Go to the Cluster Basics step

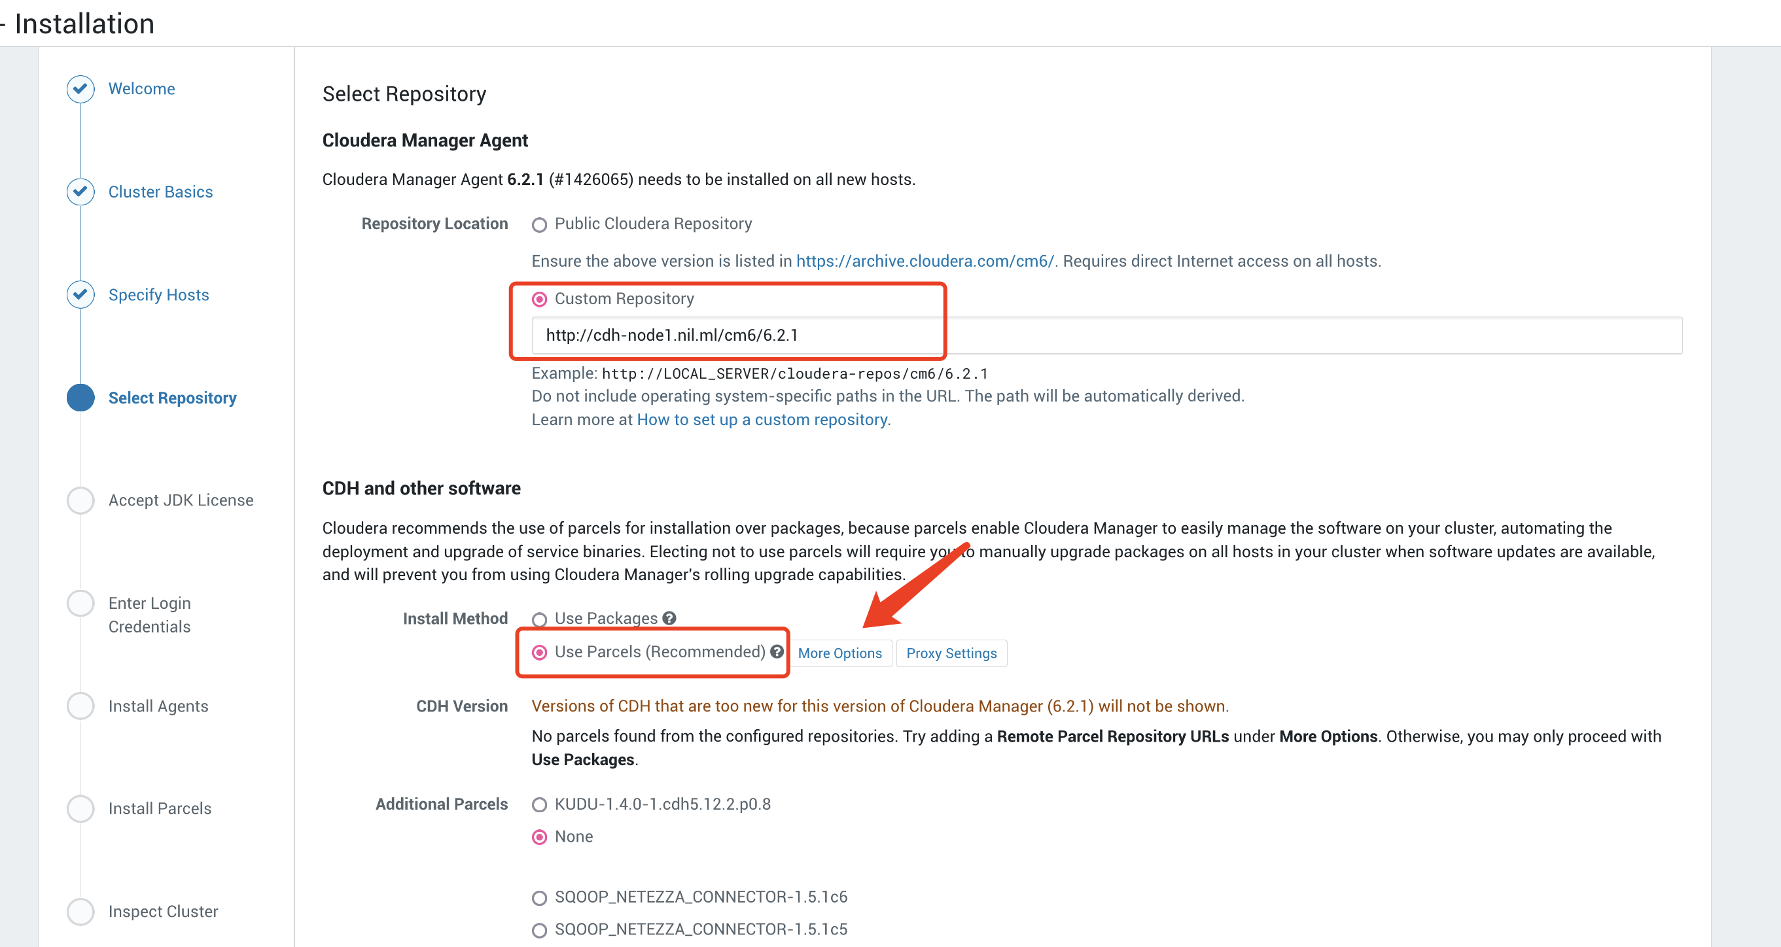[160, 192]
